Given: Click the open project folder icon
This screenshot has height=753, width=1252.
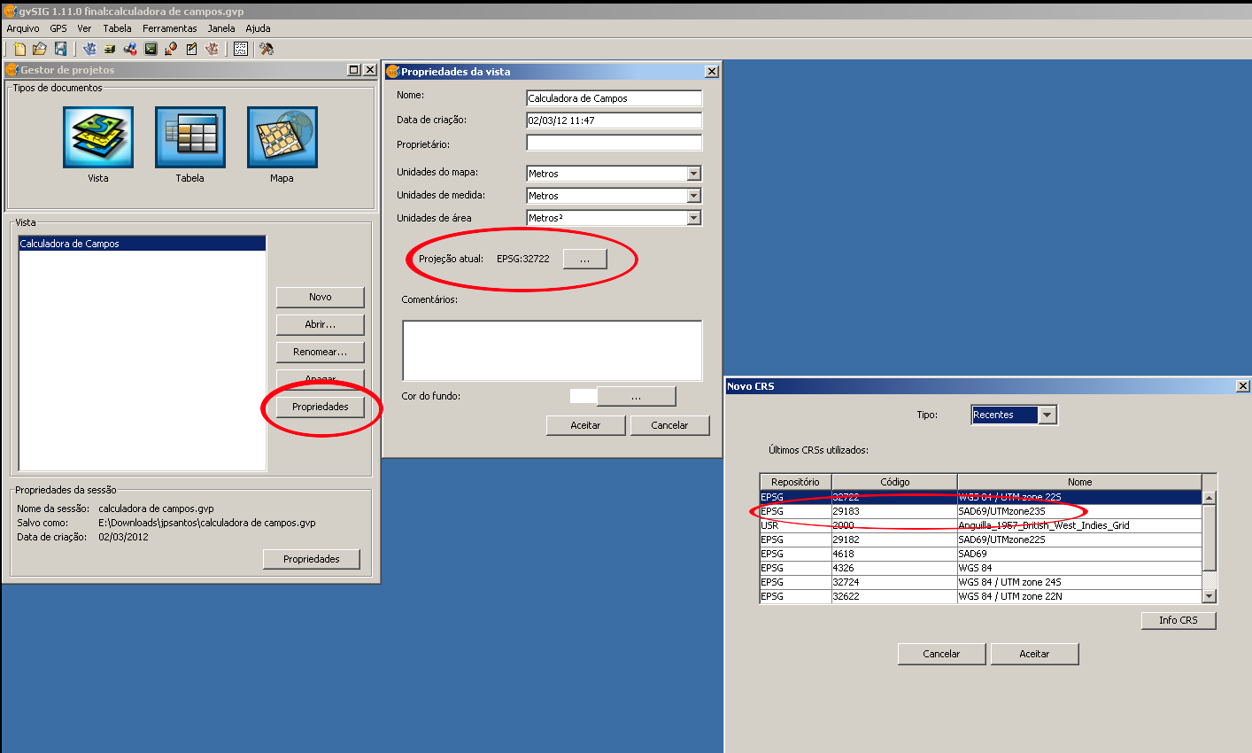Looking at the screenshot, I should (40, 49).
